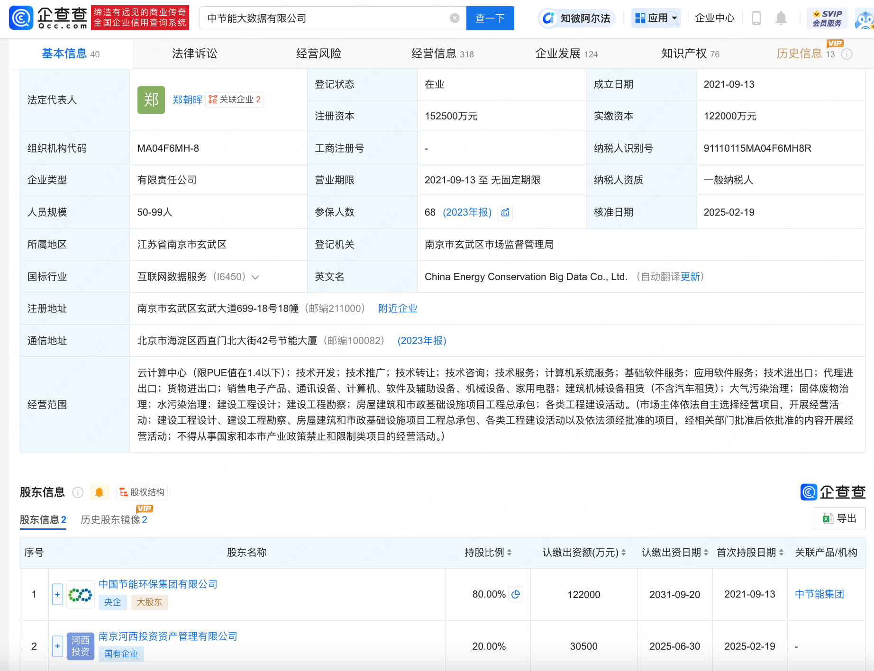
Task: View the 80.00% shareholding pie chart icon
Action: (516, 594)
